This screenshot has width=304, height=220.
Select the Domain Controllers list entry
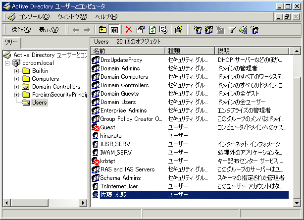tap(190, 85)
